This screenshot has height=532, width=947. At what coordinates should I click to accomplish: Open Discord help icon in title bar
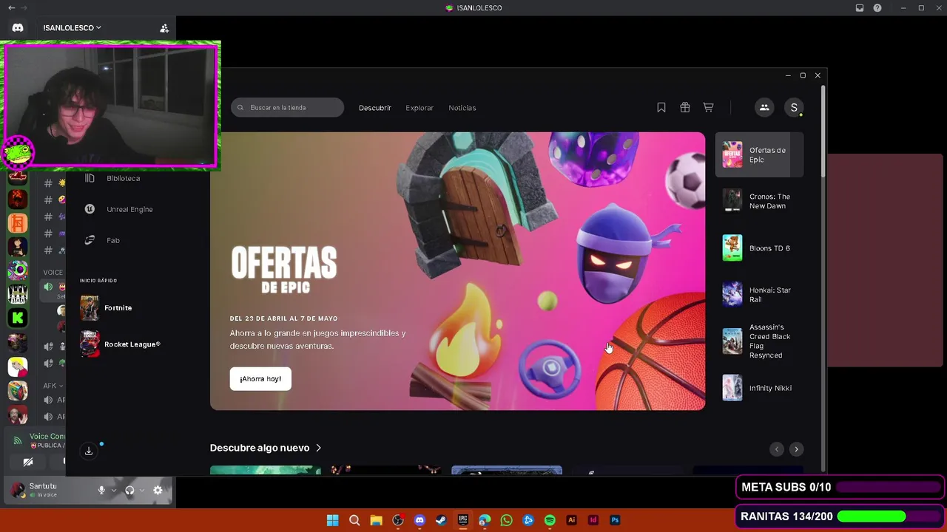pos(877,8)
